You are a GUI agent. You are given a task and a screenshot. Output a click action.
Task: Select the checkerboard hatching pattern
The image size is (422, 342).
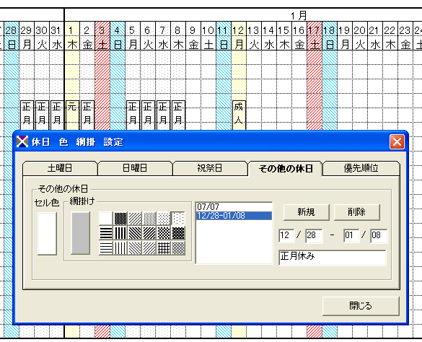click(164, 233)
